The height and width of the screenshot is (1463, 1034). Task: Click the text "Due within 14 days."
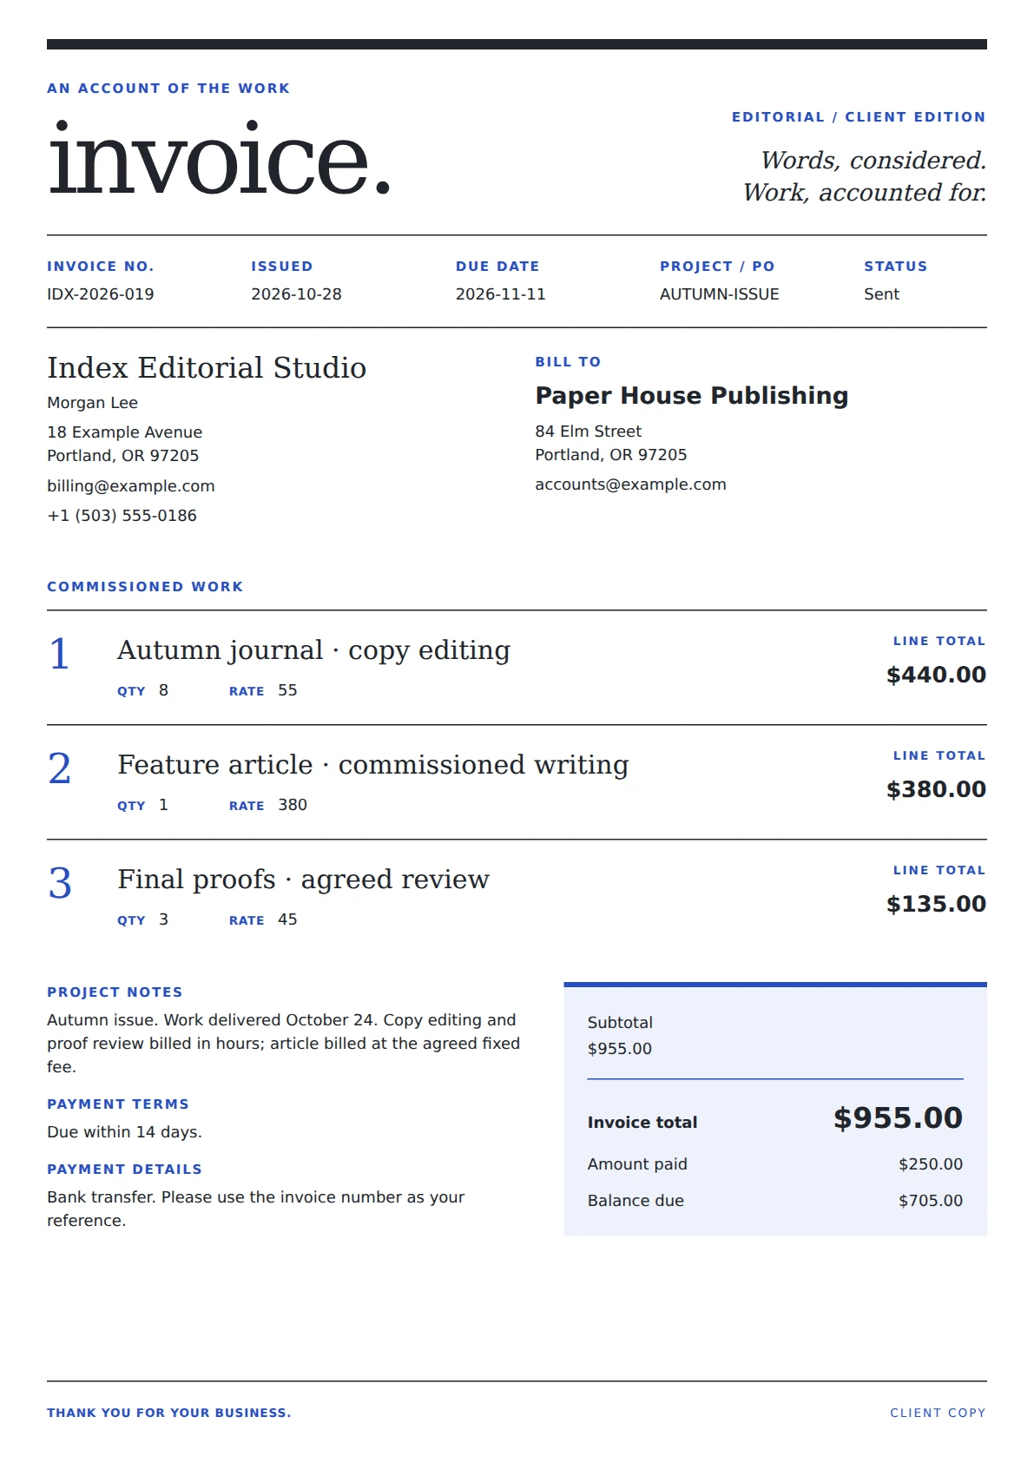point(124,1132)
